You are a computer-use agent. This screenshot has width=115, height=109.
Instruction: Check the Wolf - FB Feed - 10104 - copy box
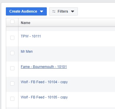(12, 84)
